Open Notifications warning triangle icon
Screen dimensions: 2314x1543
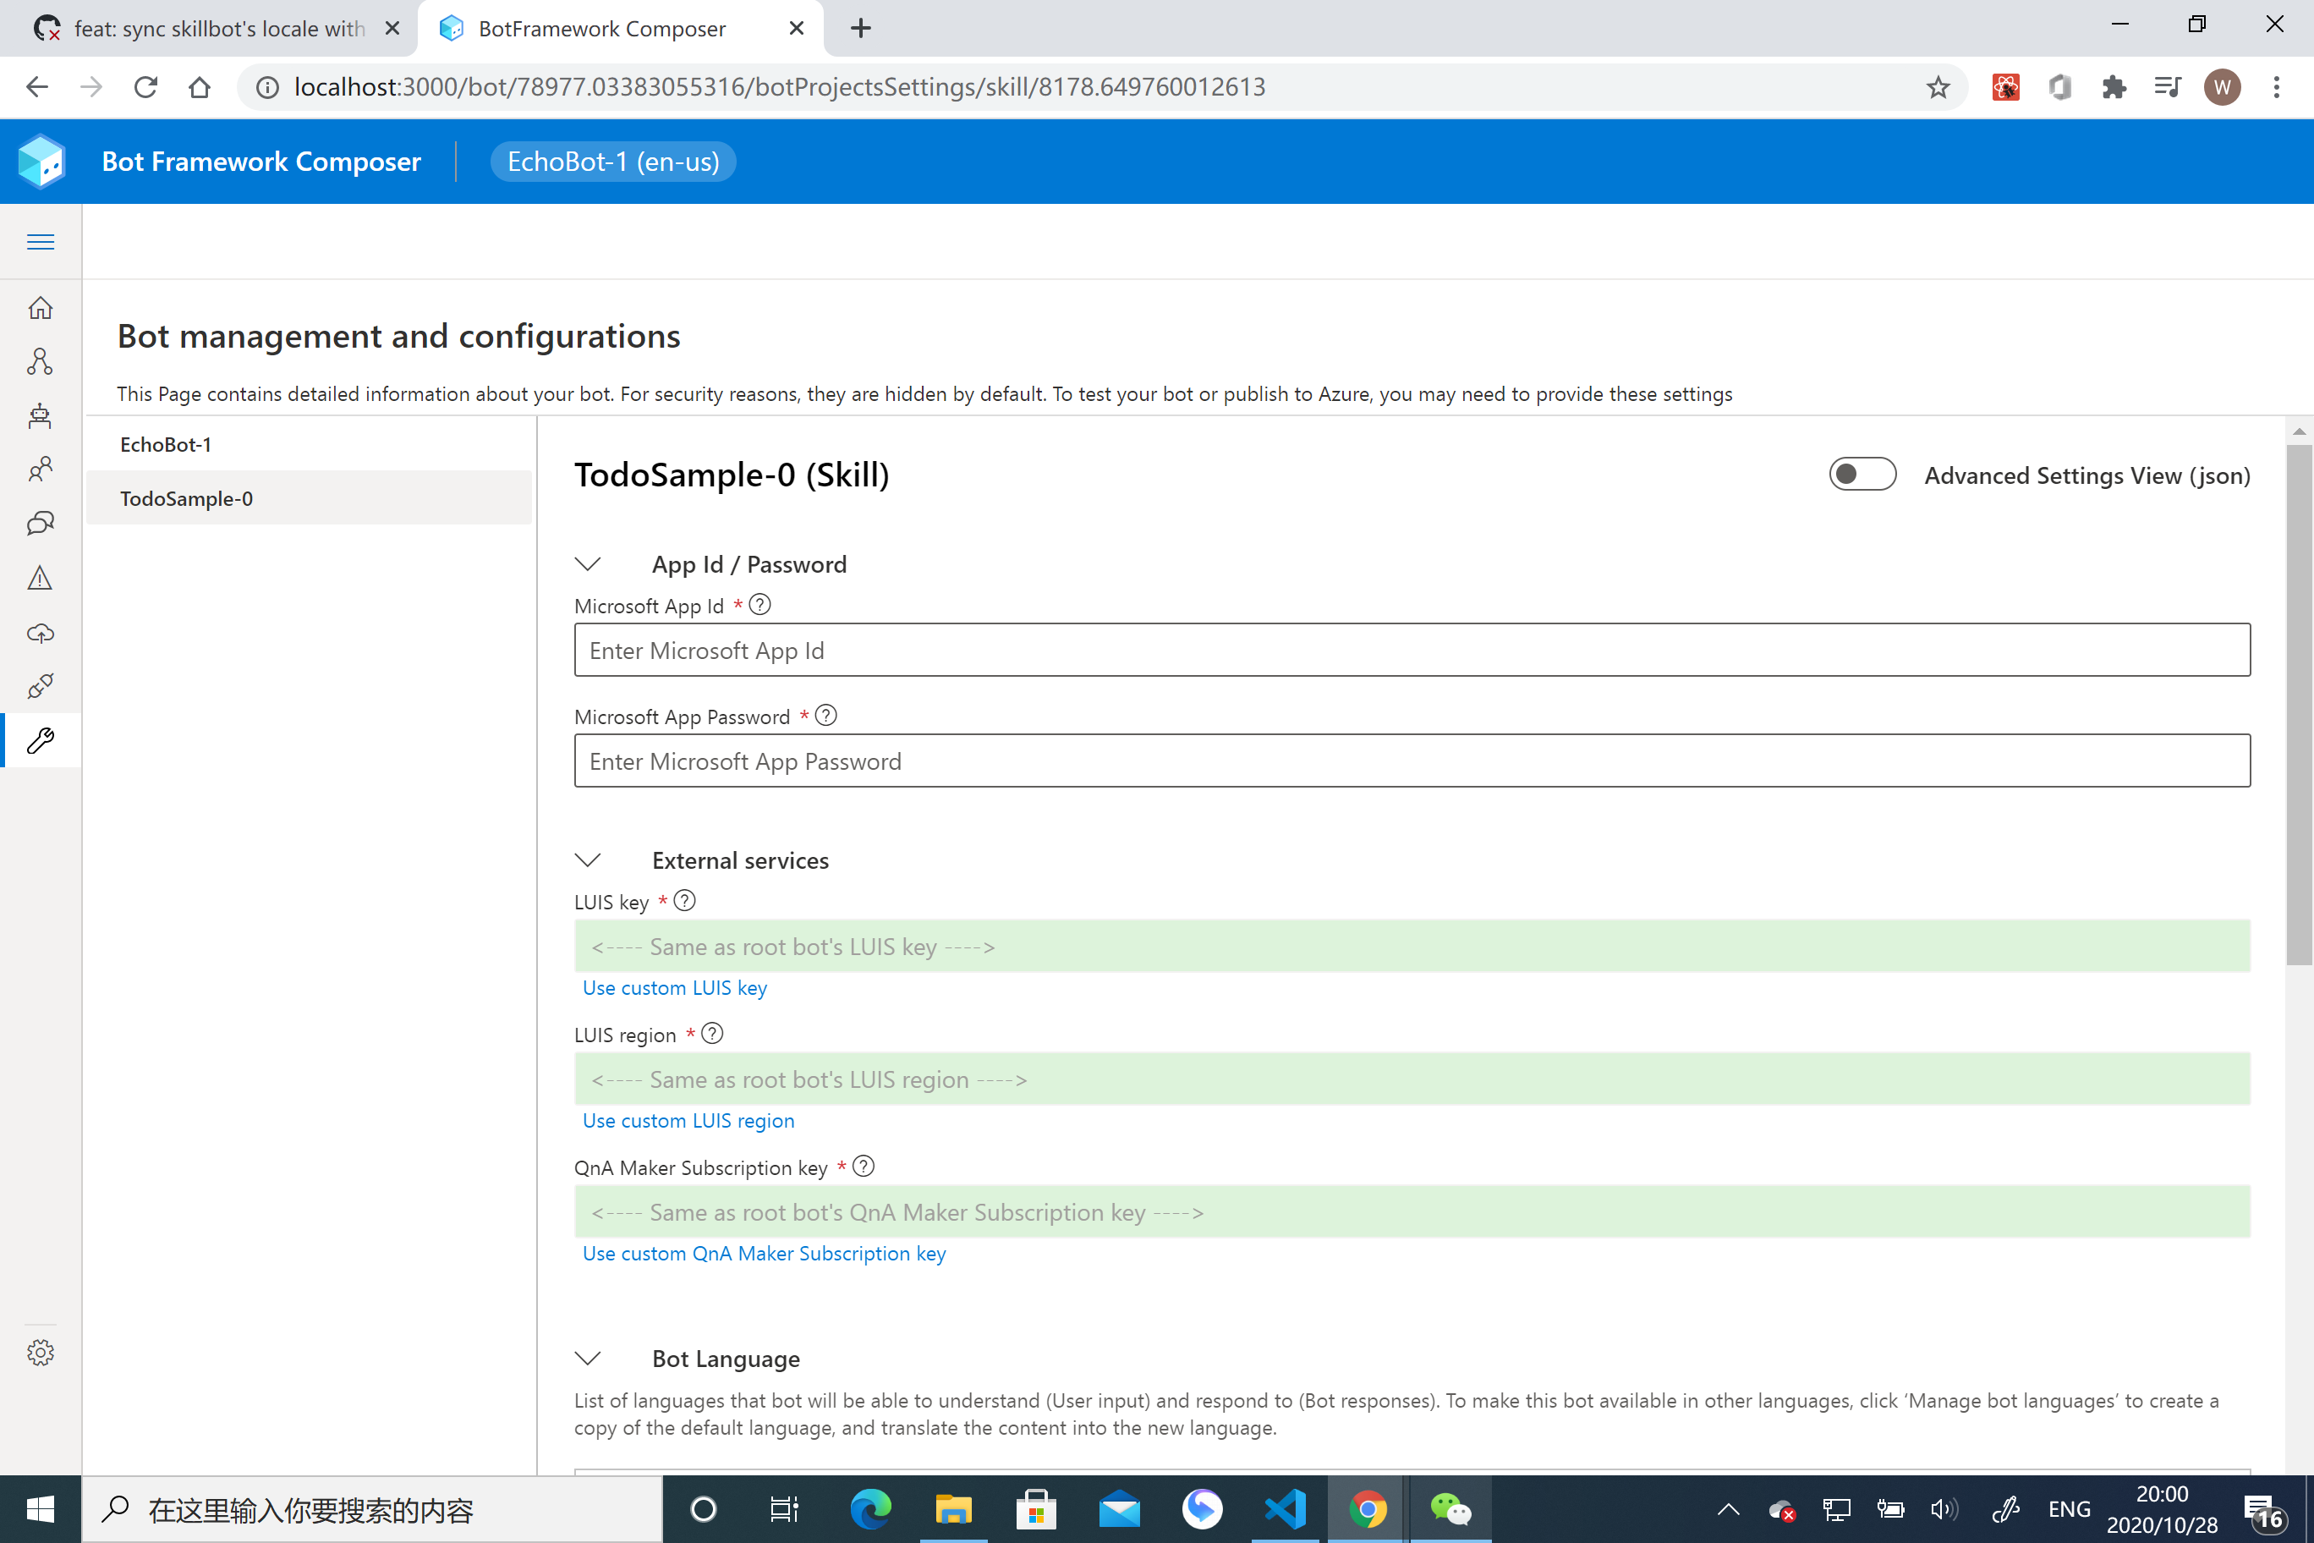41,578
